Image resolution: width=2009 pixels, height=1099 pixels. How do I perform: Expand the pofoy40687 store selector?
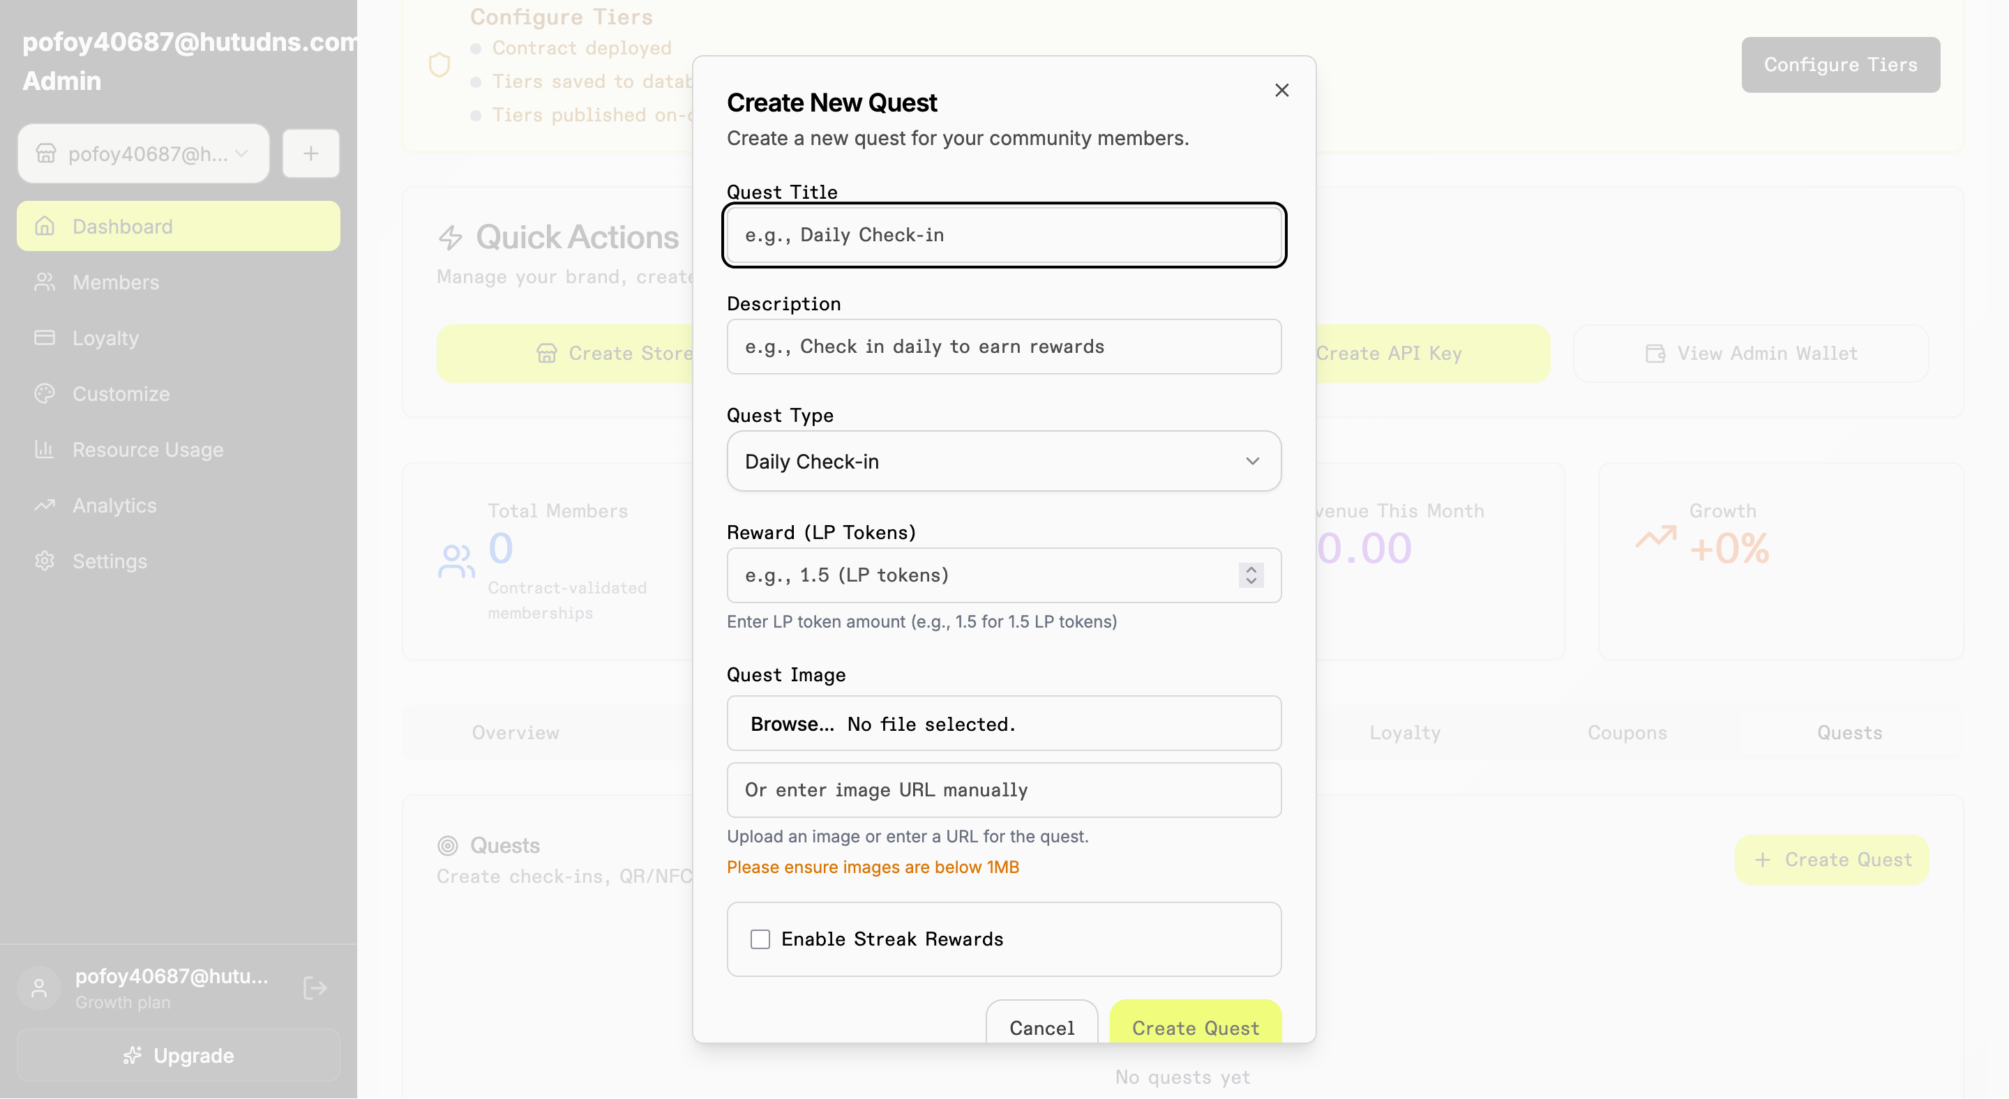[x=144, y=153]
